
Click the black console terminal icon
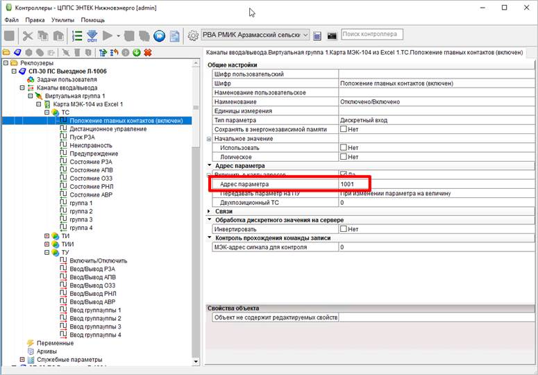pos(332,35)
